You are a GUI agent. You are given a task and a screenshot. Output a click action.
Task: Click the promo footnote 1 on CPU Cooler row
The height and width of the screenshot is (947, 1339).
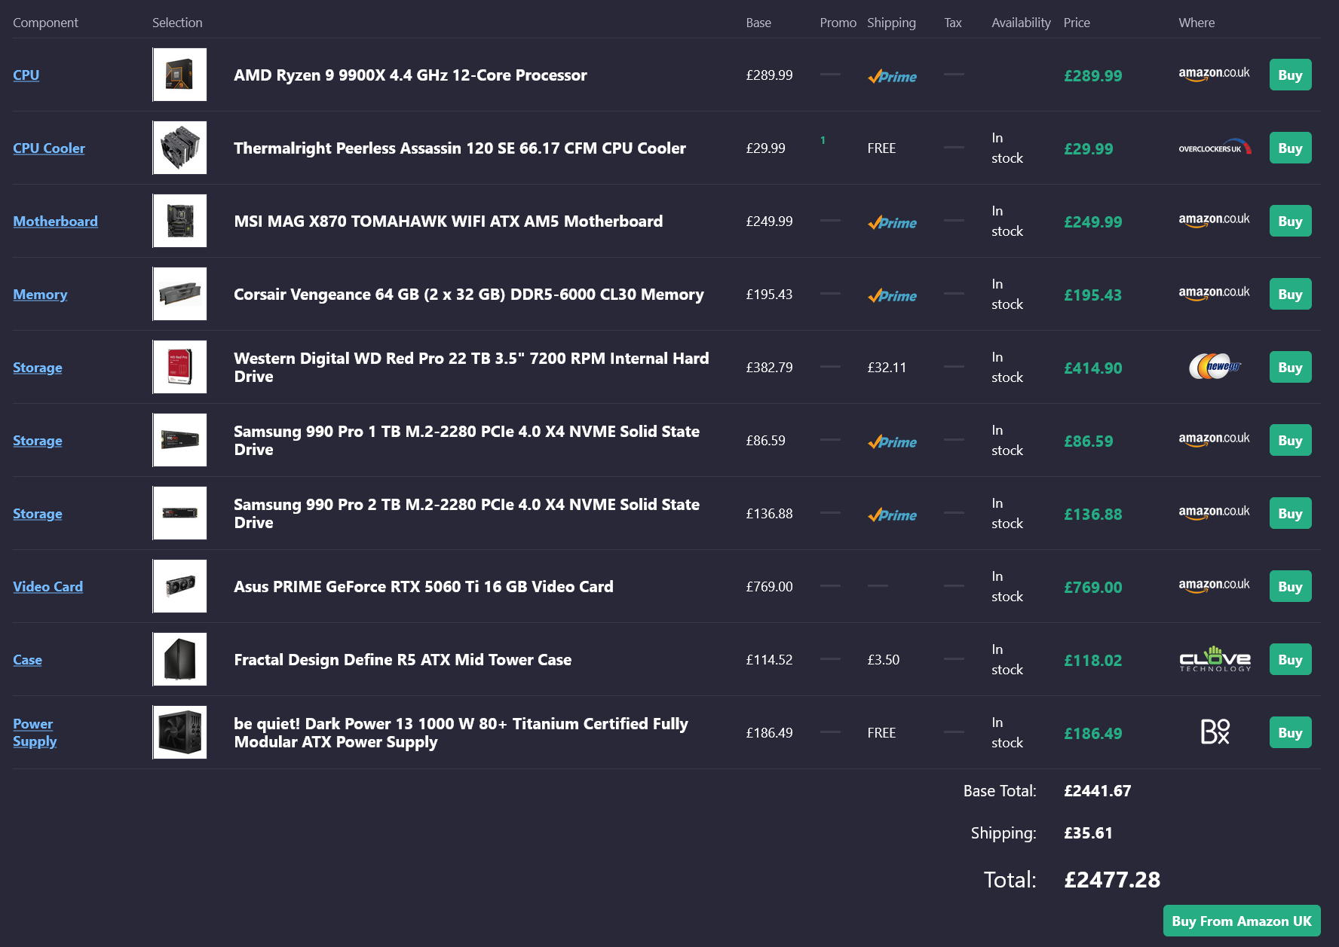tap(823, 140)
